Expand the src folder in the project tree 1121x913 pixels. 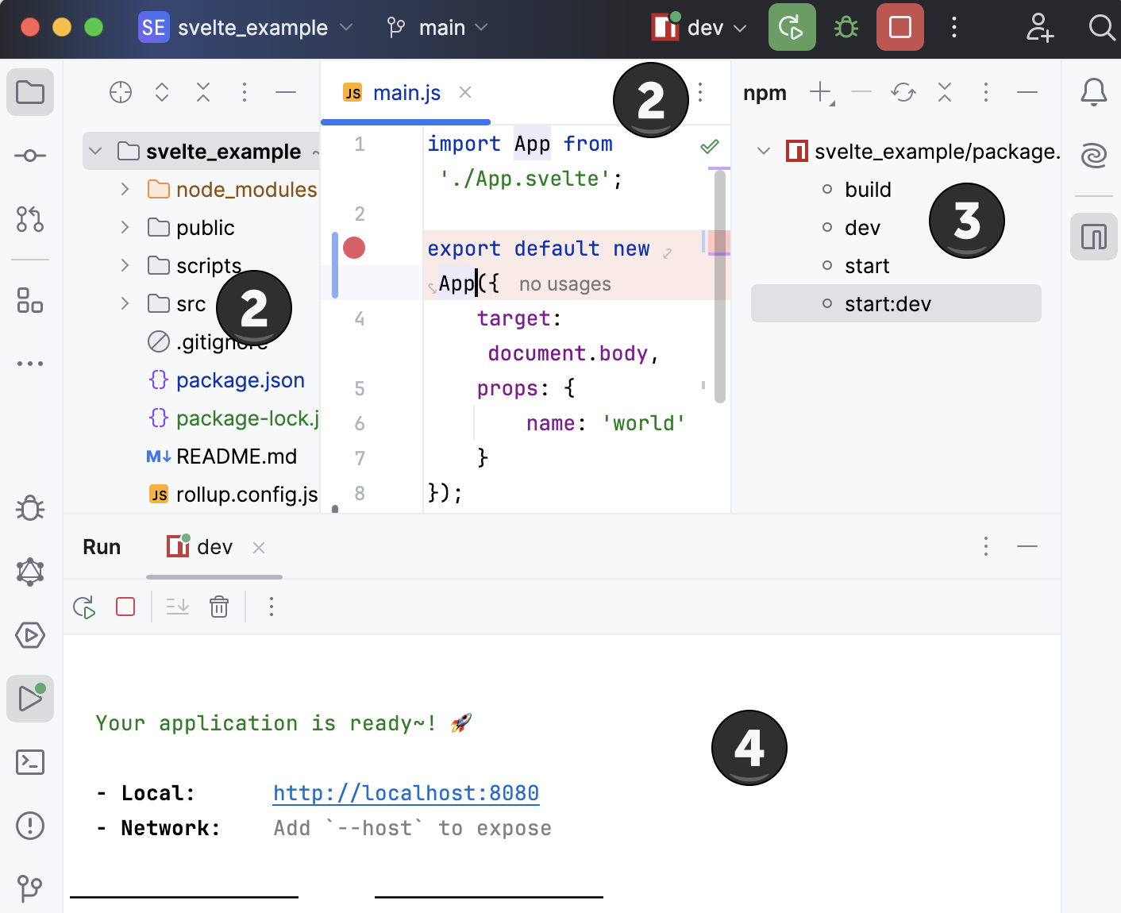pyautogui.click(x=125, y=303)
